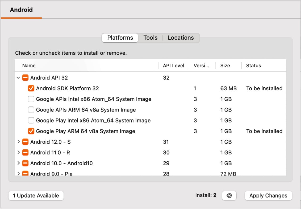Toggle the Android 11.0 - R checkbox
The width and height of the screenshot is (301, 209).
pyautogui.click(x=25, y=153)
